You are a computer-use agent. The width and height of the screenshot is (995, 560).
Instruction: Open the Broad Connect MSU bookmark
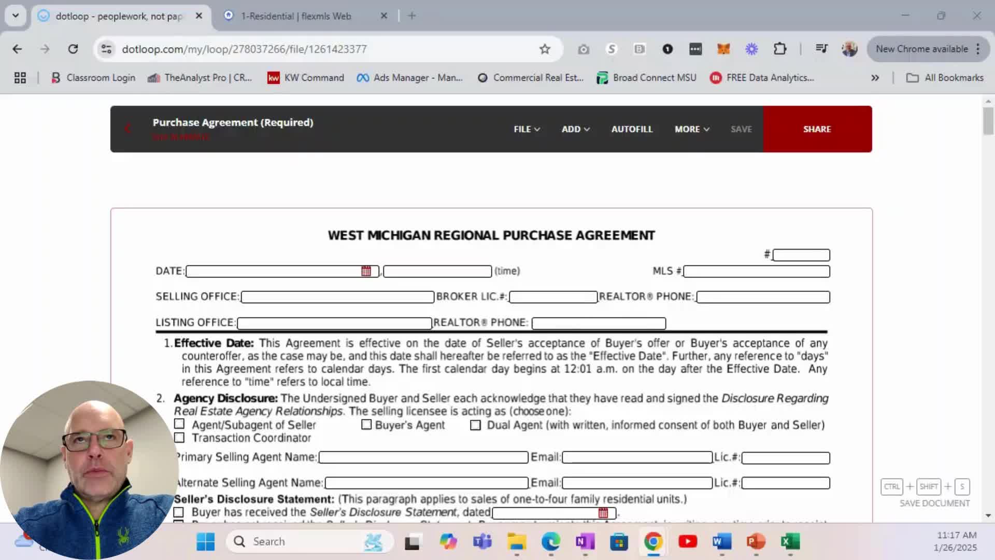[646, 78]
